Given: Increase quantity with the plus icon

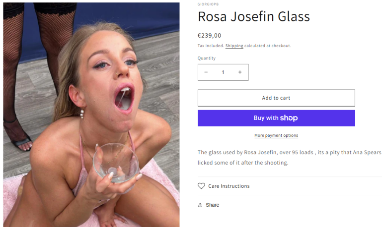Looking at the screenshot, I should (240, 72).
